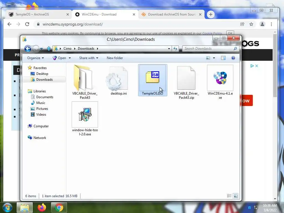The height and width of the screenshot is (213, 284).
Task: Refresh the Downloads folder view
Action: 175,49
